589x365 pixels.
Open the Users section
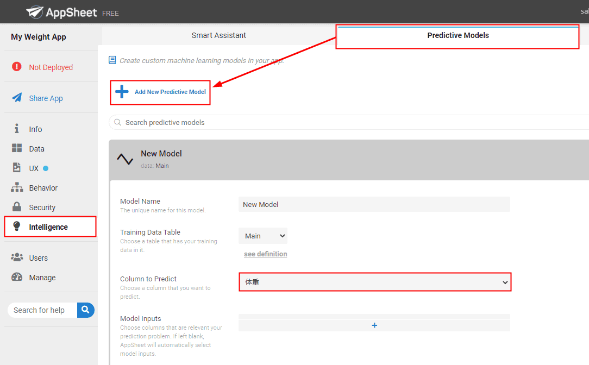39,258
